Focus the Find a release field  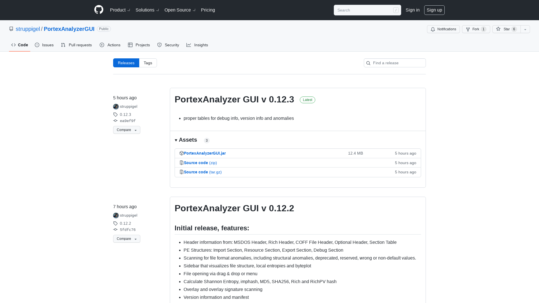[x=395, y=63]
